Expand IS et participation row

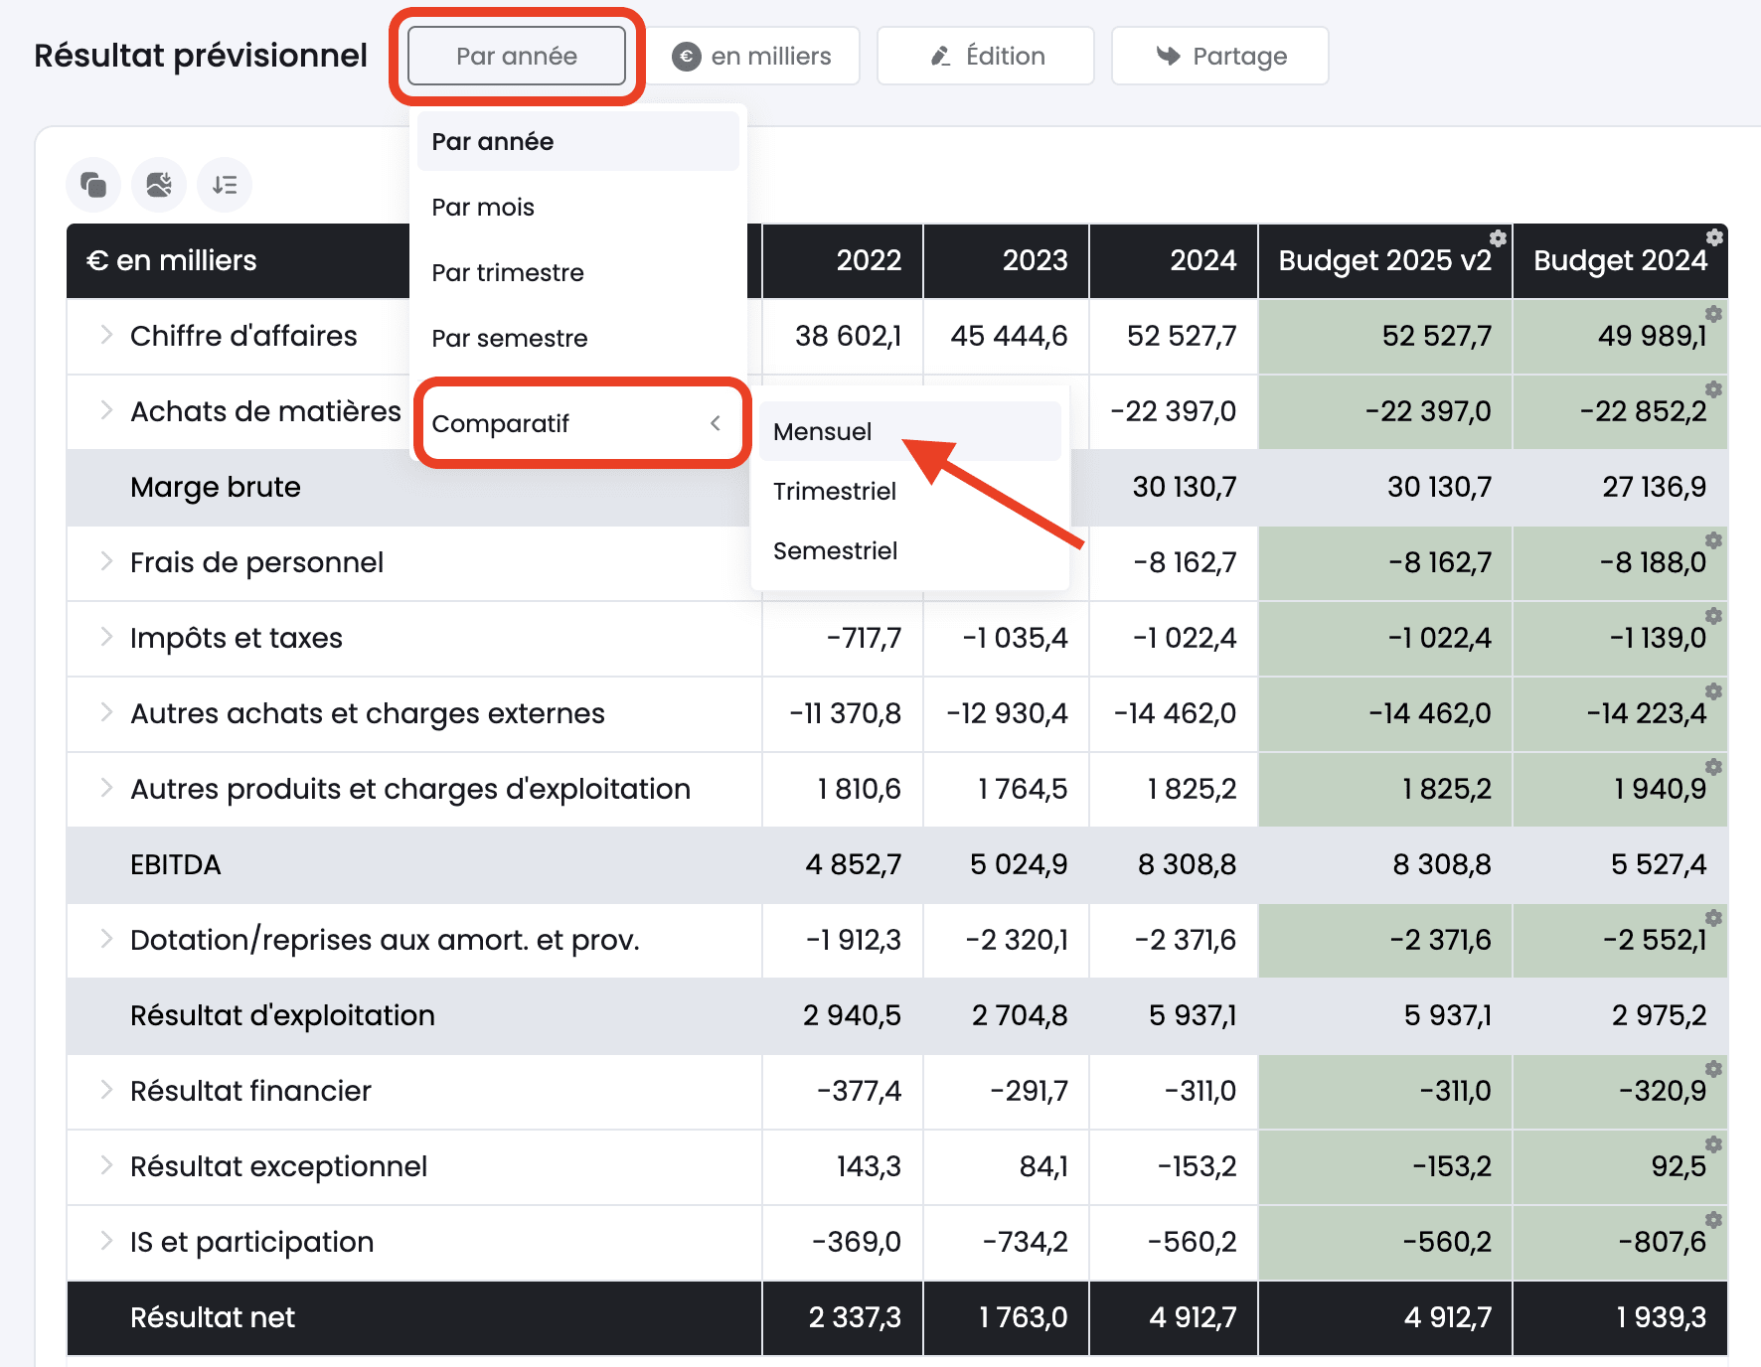click(x=106, y=1241)
